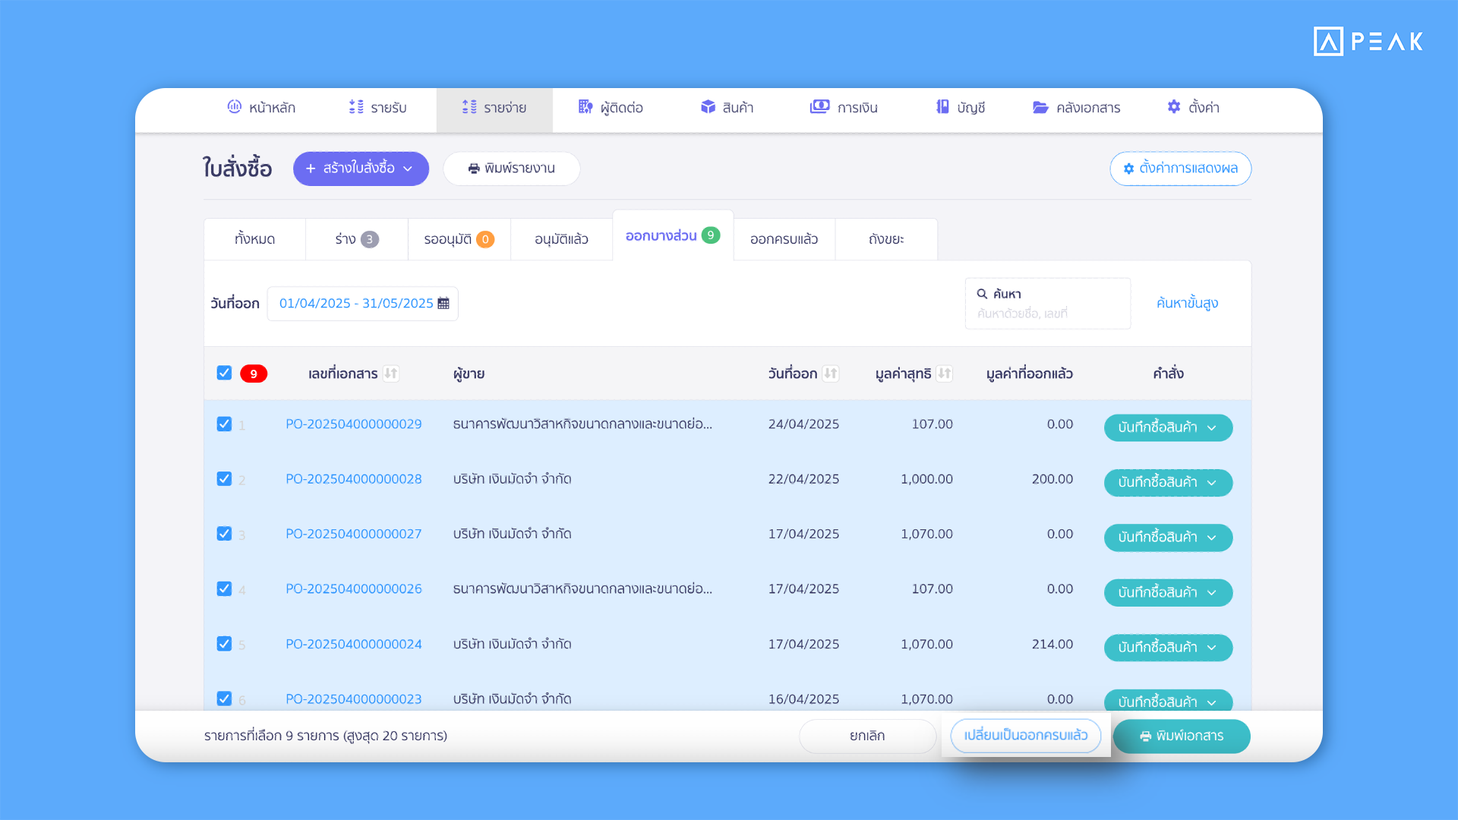Uncheck row PO-202504000000023
This screenshot has width=1458, height=820.
[x=224, y=699]
